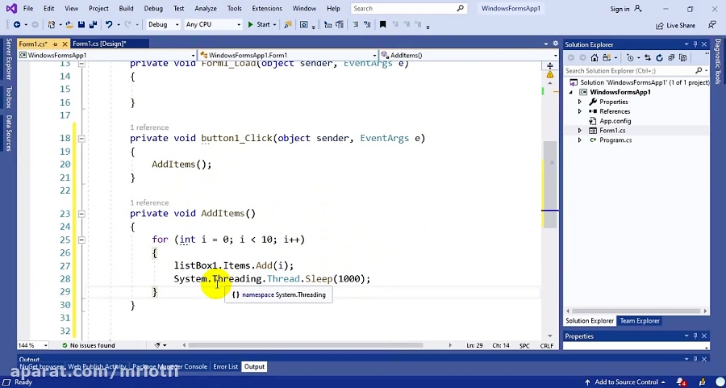Click the Navigate Backward arrow icon
The height and width of the screenshot is (388, 726).
tap(17, 24)
